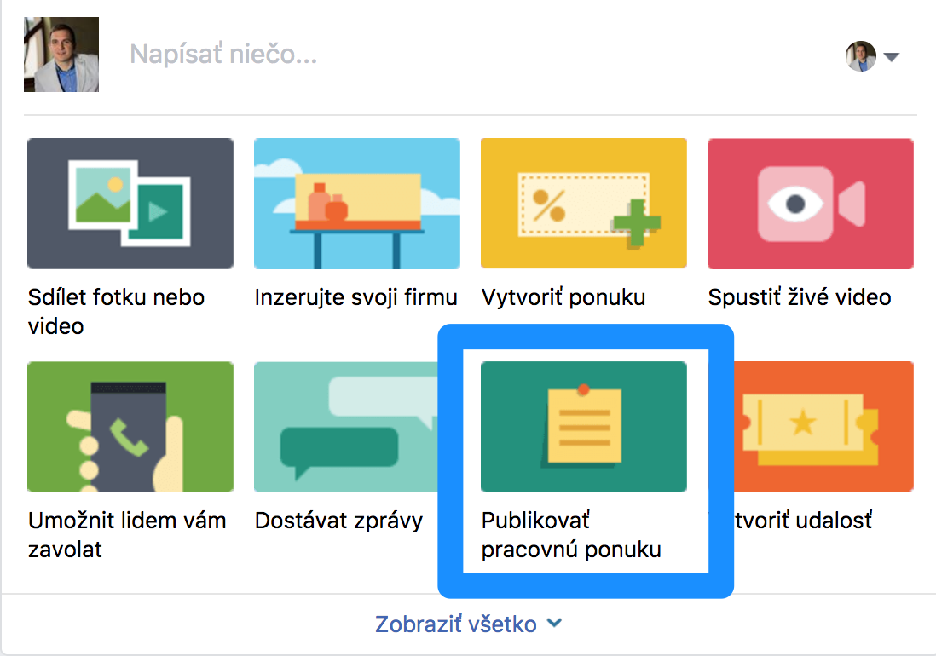Click the chat bubbles messages icon
The image size is (936, 656).
click(346, 426)
